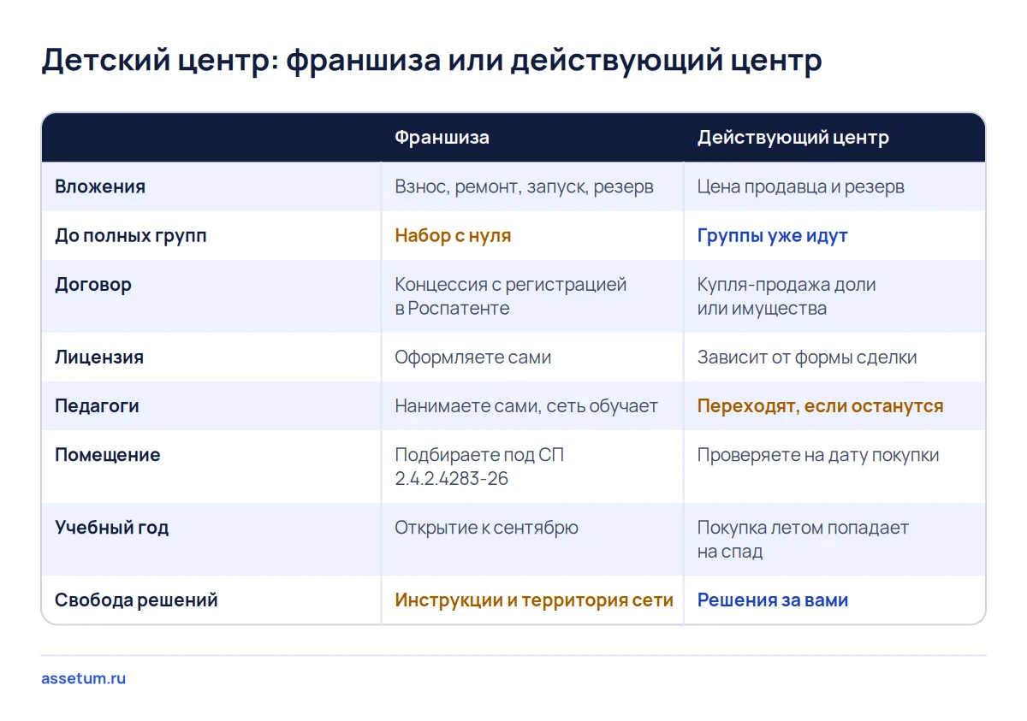Select the 'До полных групп' row label

[x=130, y=235]
